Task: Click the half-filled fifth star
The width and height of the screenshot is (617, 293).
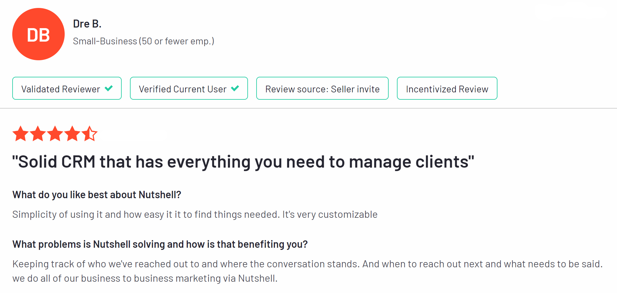Action: coord(90,134)
